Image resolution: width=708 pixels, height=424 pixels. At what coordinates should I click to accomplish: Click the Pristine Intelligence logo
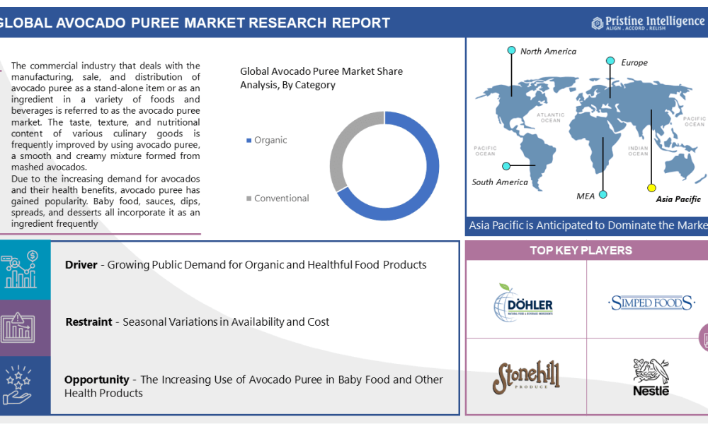(649, 23)
